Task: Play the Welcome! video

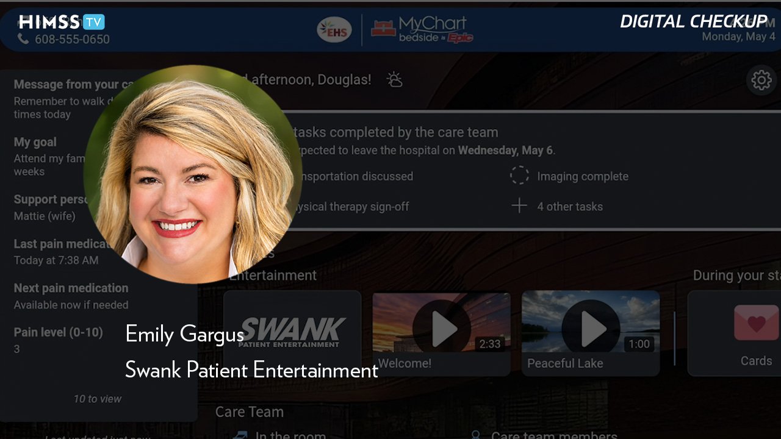Action: click(x=441, y=334)
